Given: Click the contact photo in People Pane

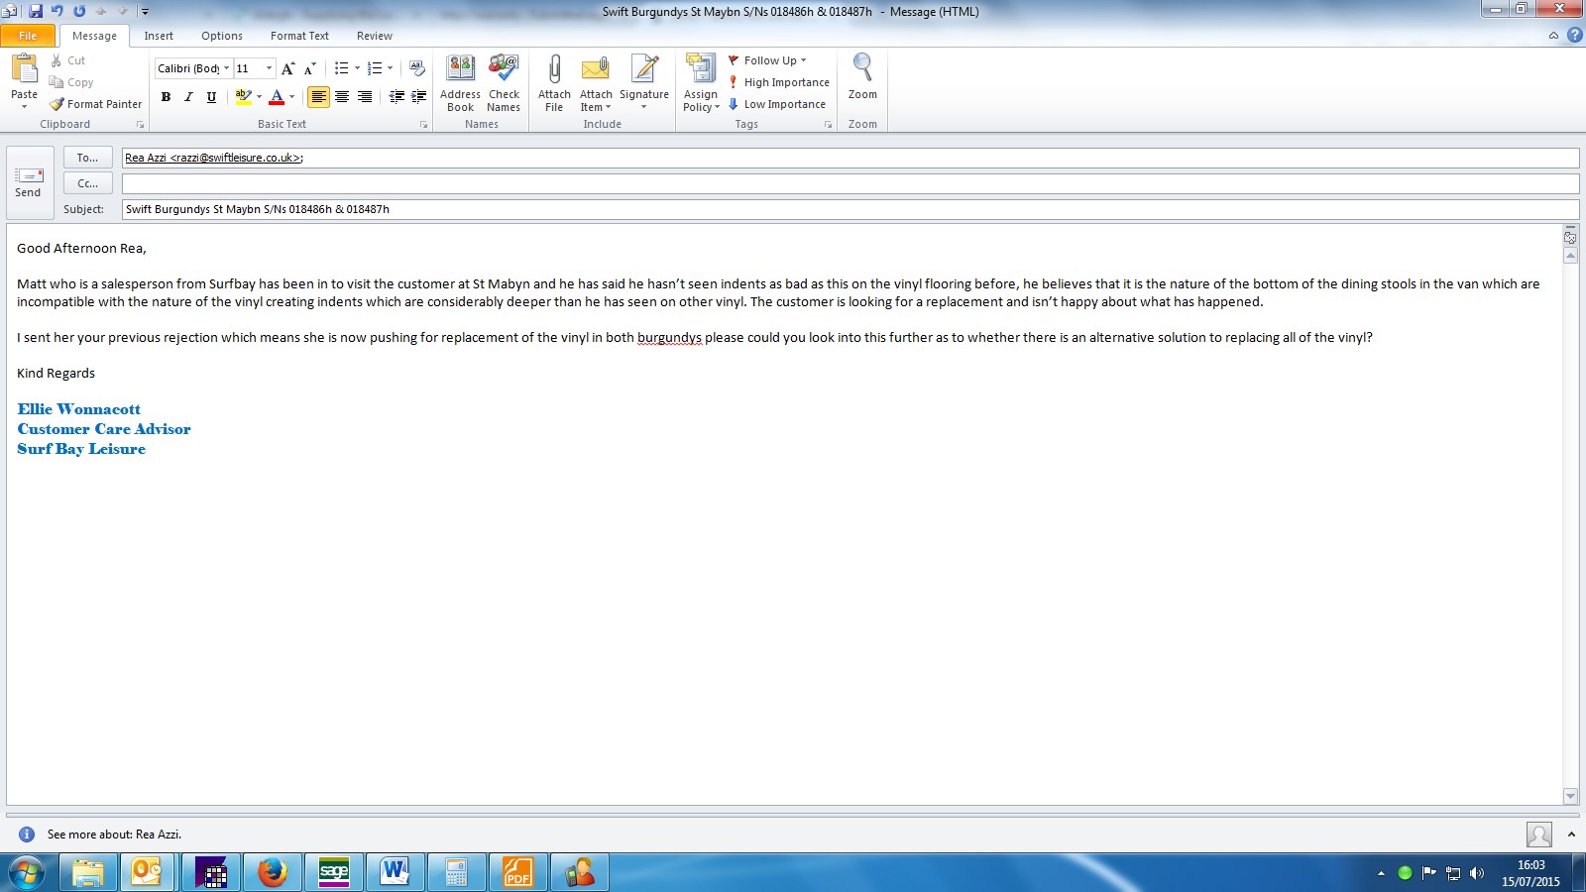Looking at the screenshot, I should (x=1539, y=835).
